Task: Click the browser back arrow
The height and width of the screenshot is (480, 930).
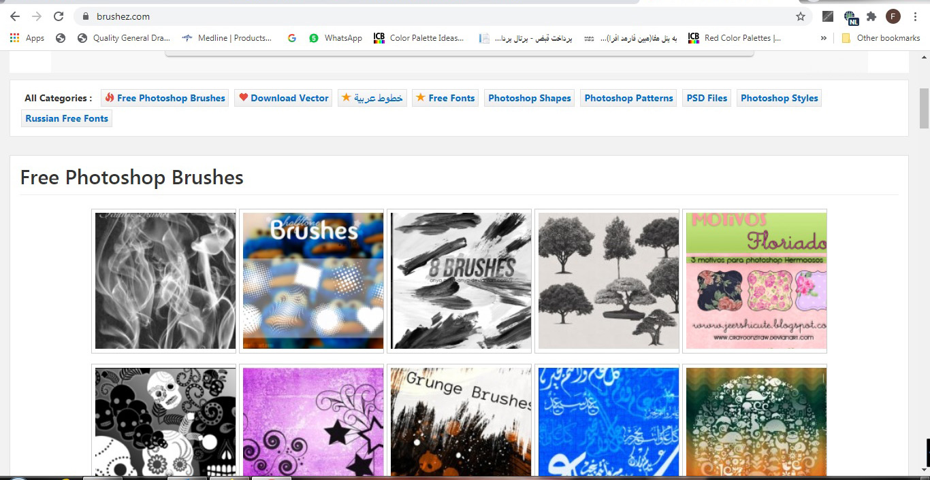Action: click(15, 16)
